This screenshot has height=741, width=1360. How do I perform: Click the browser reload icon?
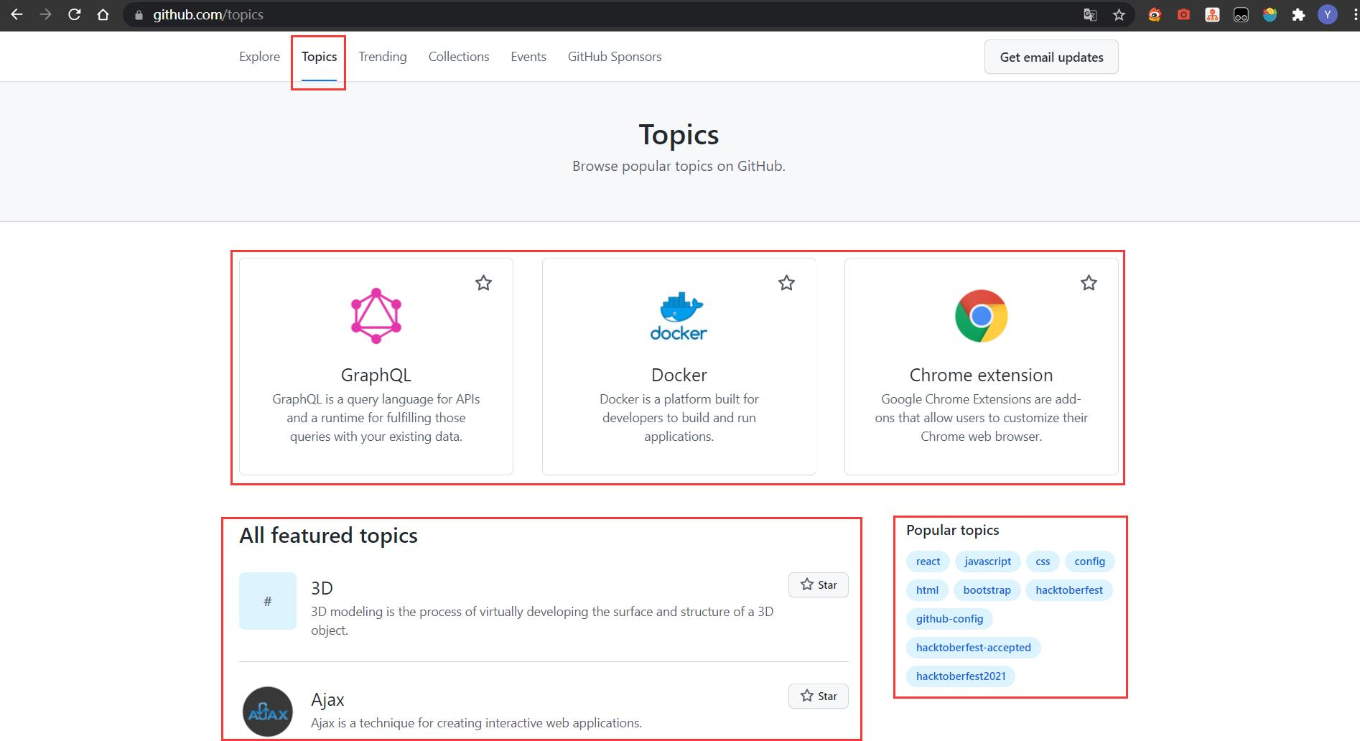(x=74, y=14)
